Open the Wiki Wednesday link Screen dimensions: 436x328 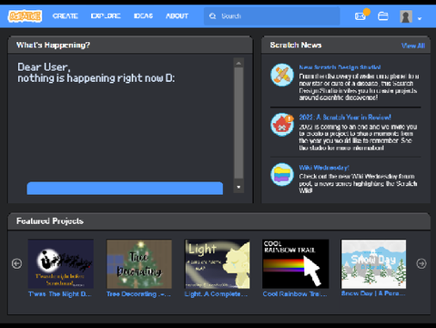tap(324, 168)
